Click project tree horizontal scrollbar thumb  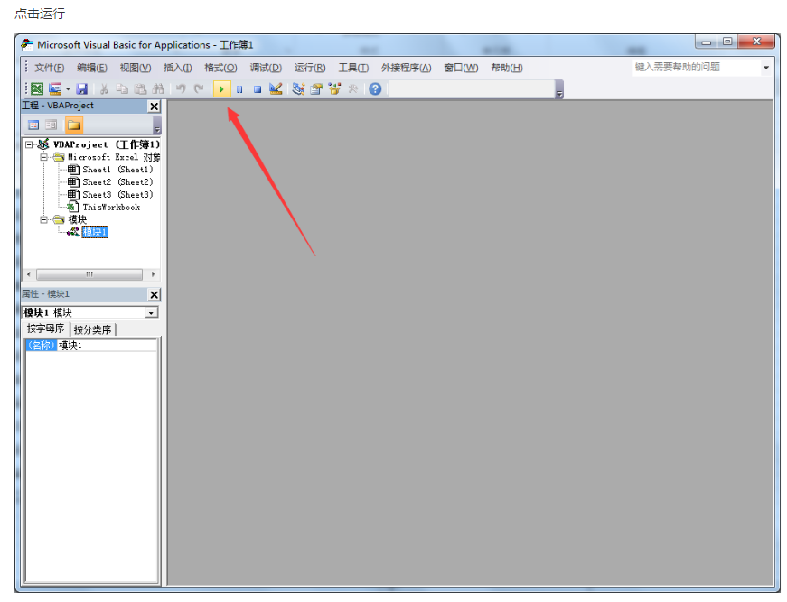pyautogui.click(x=89, y=274)
